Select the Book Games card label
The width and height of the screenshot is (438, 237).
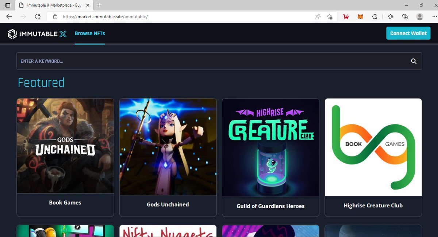65,202
